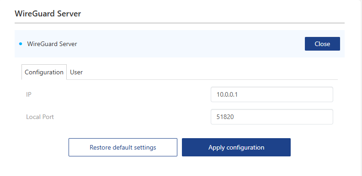Viewport: 362px width, 176px height.
Task: Click the Local Port label
Action: [x=40, y=117]
